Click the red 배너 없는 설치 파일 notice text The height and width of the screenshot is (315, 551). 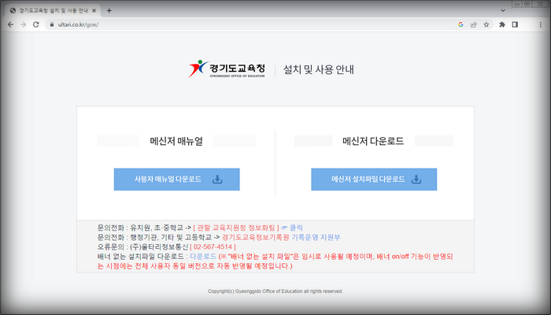click(x=275, y=261)
